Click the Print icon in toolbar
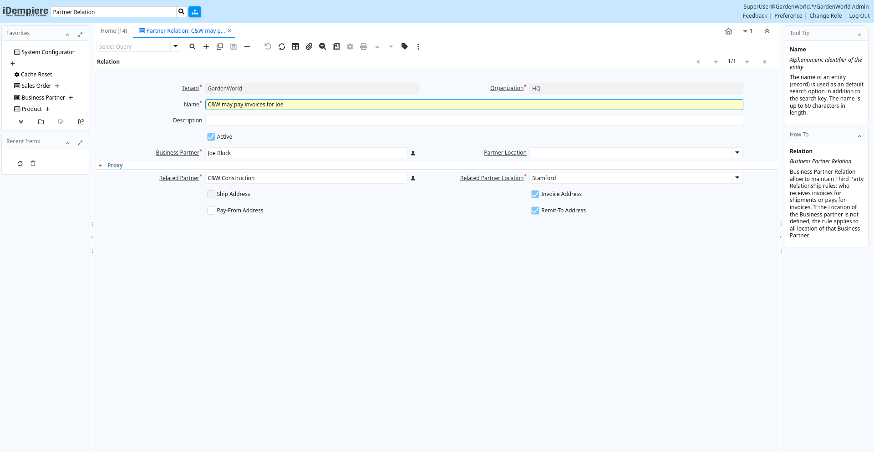This screenshot has width=874, height=452. (364, 46)
